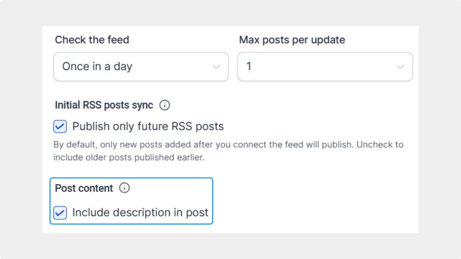This screenshot has width=461, height=259.
Task: Click the chevron icon in Max posts per update
Action: (x=400, y=67)
